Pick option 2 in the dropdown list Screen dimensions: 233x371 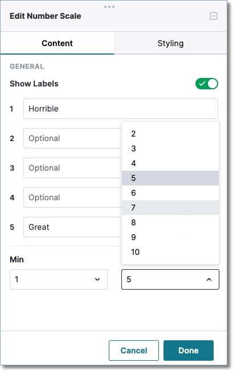[x=170, y=134]
